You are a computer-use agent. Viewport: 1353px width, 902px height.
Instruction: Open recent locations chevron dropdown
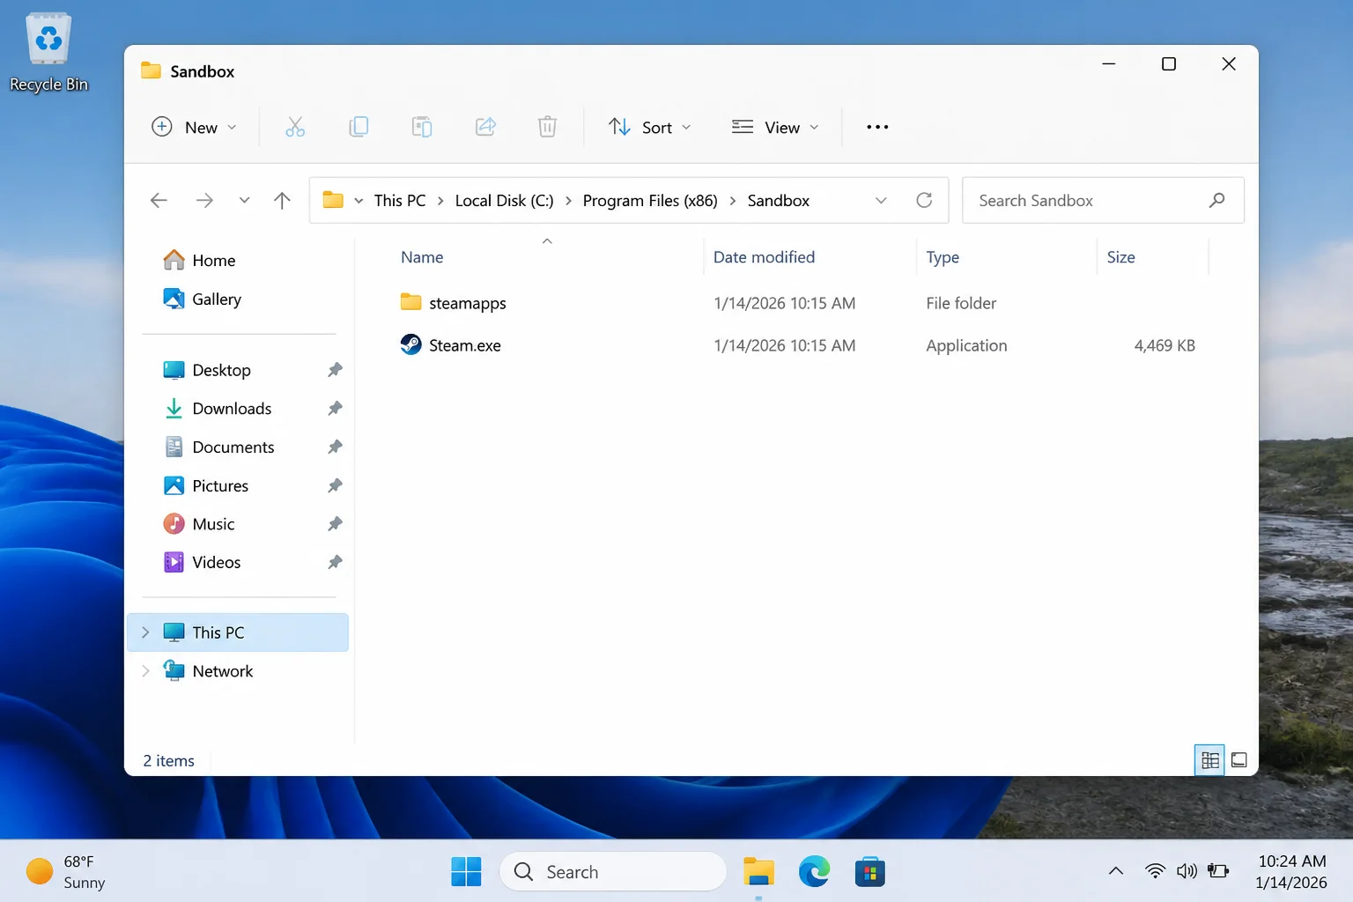click(x=244, y=200)
